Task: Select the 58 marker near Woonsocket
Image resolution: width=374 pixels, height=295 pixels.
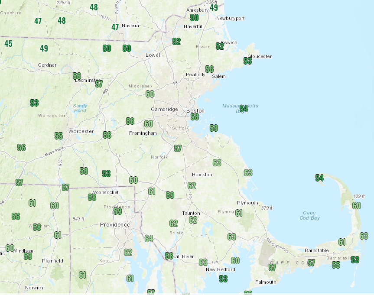Action: point(92,198)
